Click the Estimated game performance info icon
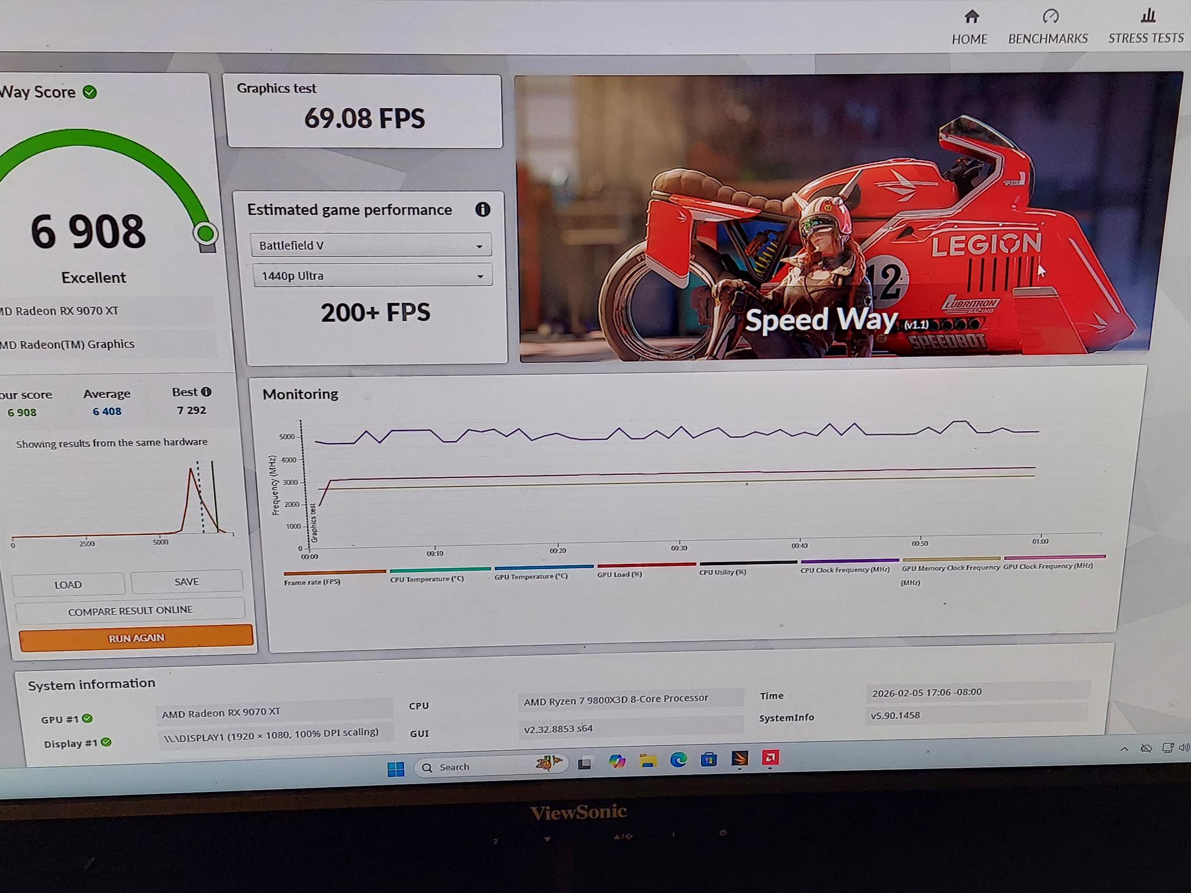Viewport: 1191px width, 893px height. click(x=482, y=209)
